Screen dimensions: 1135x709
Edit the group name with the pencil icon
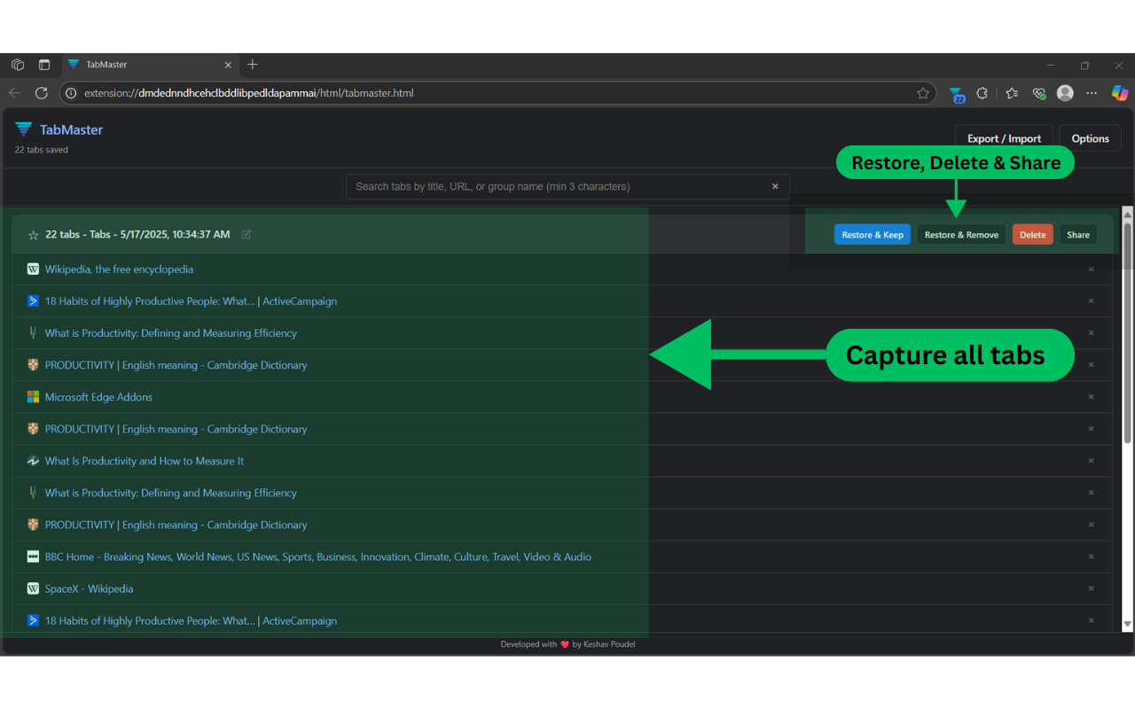click(247, 235)
